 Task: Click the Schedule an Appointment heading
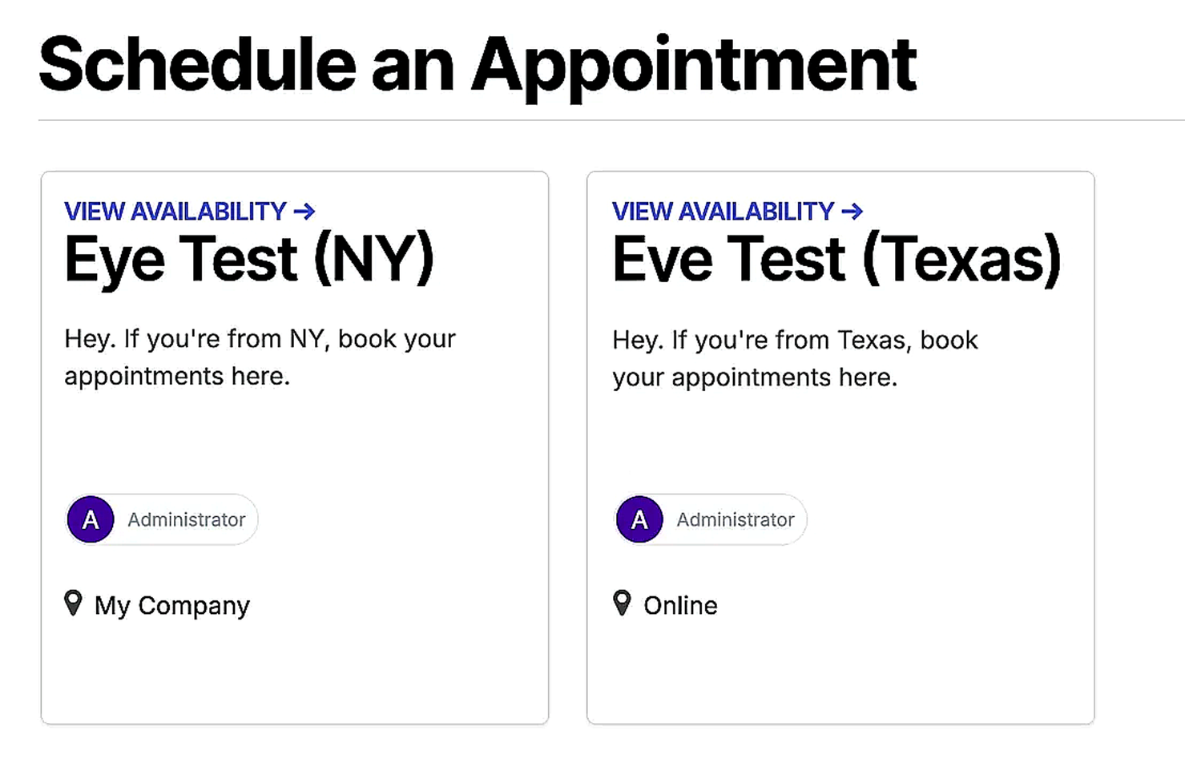(478, 65)
